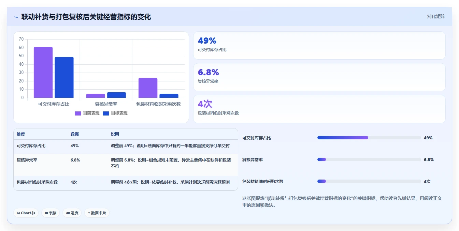This screenshot has width=459, height=231.
Task: Click the lightning icon beside the title
Action: [16, 17]
